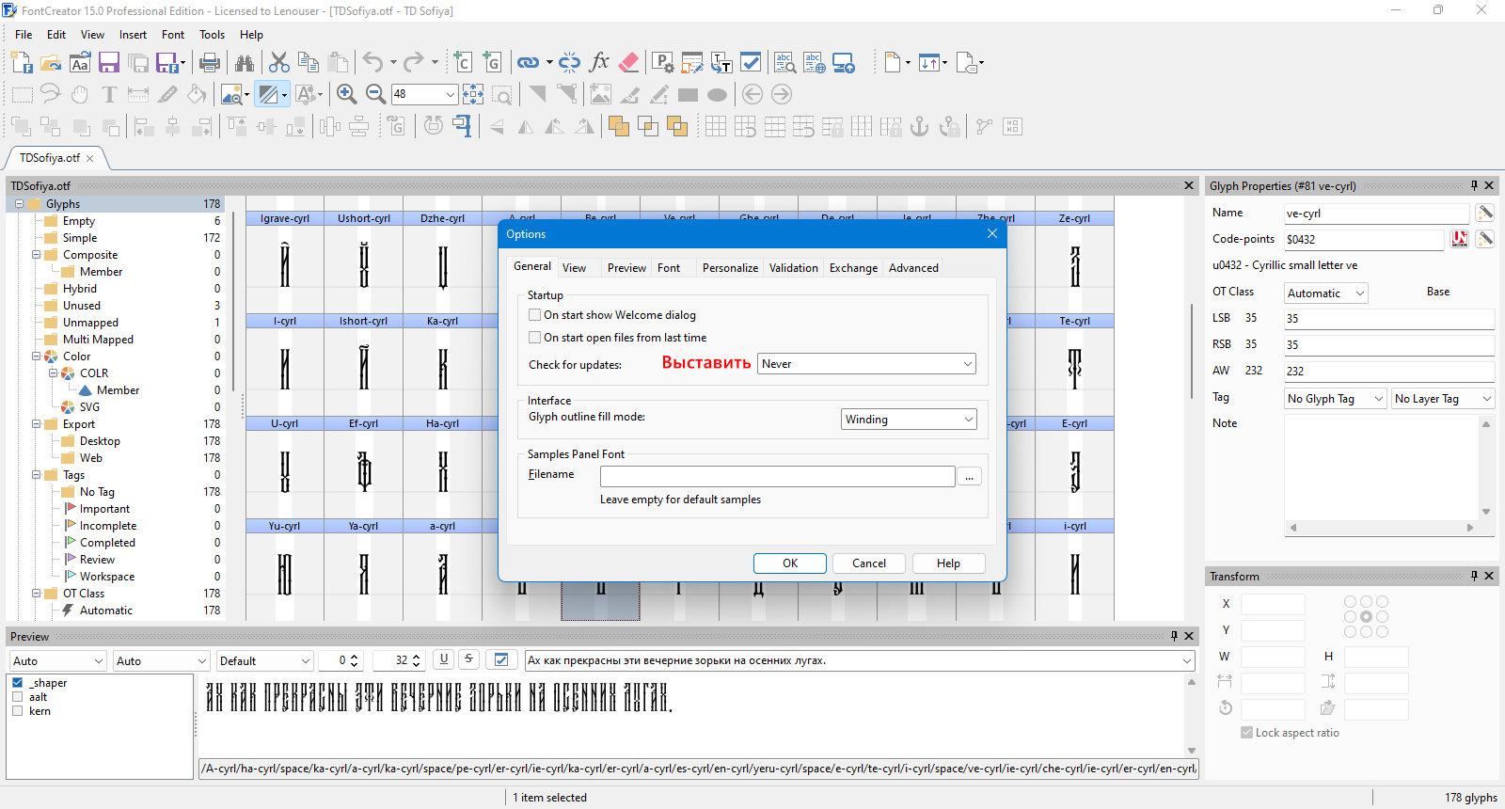Image resolution: width=1505 pixels, height=809 pixels.
Task: Click the Insert Character icon
Action: (462, 63)
